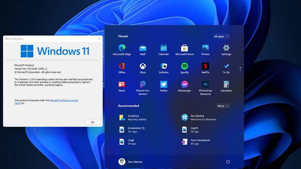Click the pinned apps page dots
This screenshot has width=301, height=169.
[240, 69]
